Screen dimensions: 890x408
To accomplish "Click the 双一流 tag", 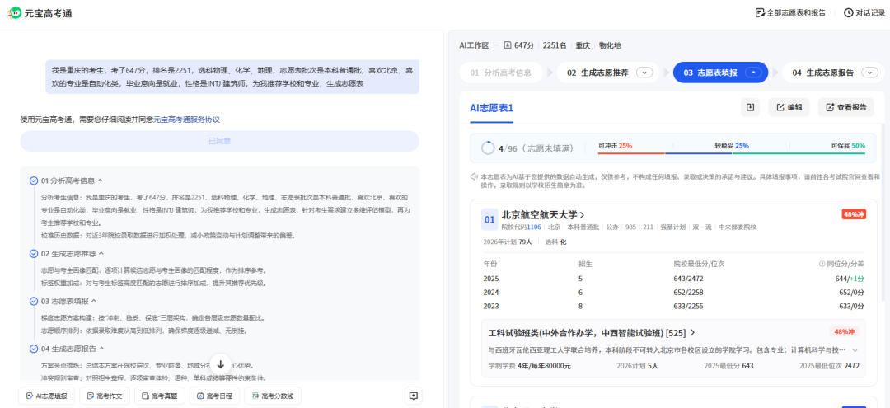I will [x=702, y=227].
